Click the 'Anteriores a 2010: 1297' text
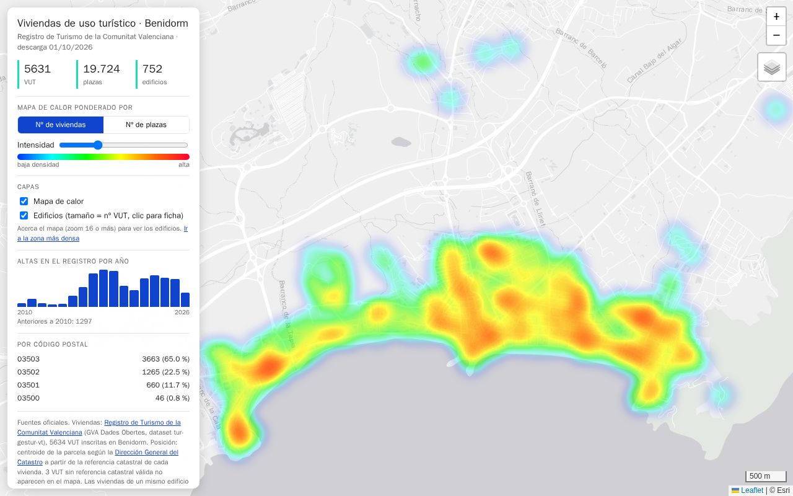The width and height of the screenshot is (793, 496). [55, 321]
